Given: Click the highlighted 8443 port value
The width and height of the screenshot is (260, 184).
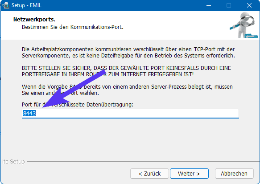Looking at the screenshot, I should (29, 114).
